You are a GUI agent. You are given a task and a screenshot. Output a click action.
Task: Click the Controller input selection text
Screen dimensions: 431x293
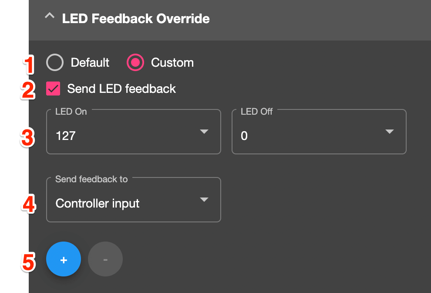98,204
